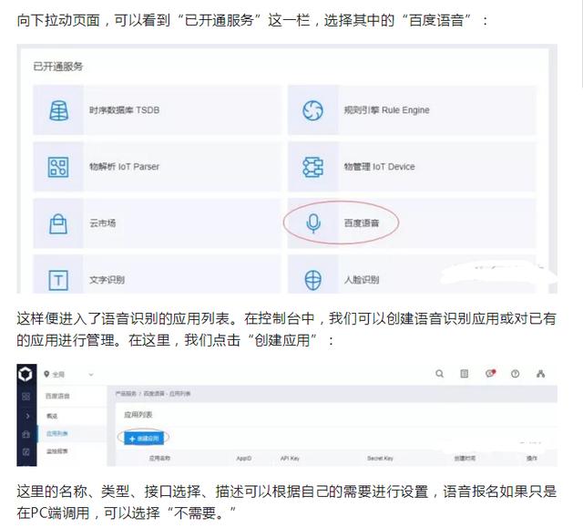Click the 已开通服务 section heading

tap(58, 67)
